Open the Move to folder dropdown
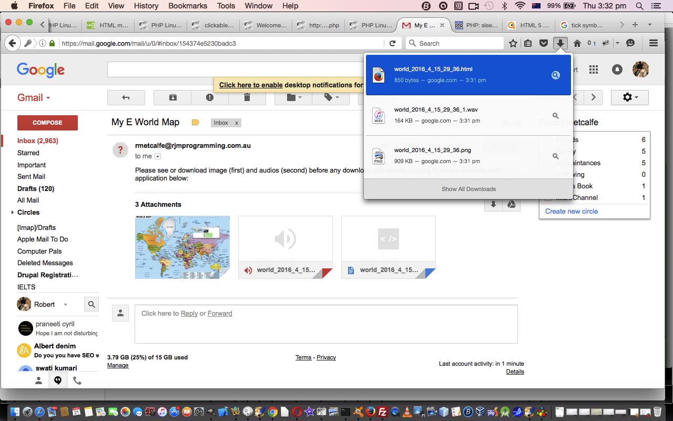 pyautogui.click(x=293, y=97)
